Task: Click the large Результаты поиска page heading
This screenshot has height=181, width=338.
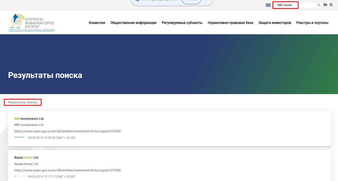Action: click(x=45, y=75)
